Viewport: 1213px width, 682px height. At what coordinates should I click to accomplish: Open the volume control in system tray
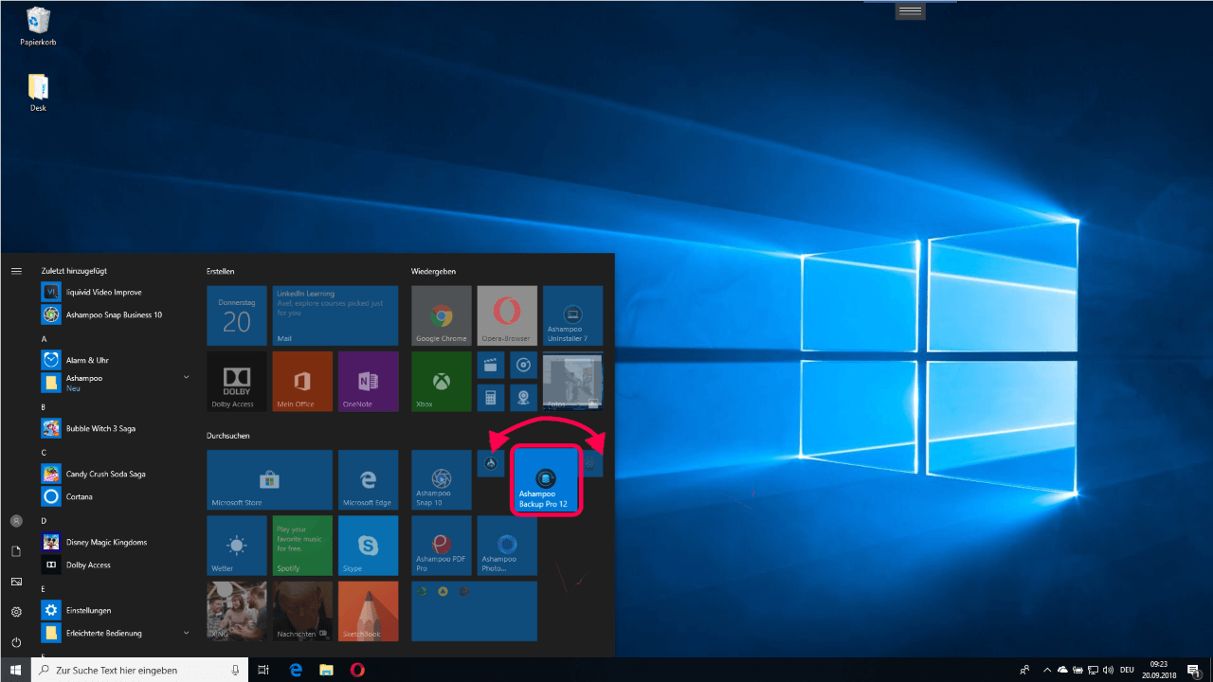pos(1108,670)
